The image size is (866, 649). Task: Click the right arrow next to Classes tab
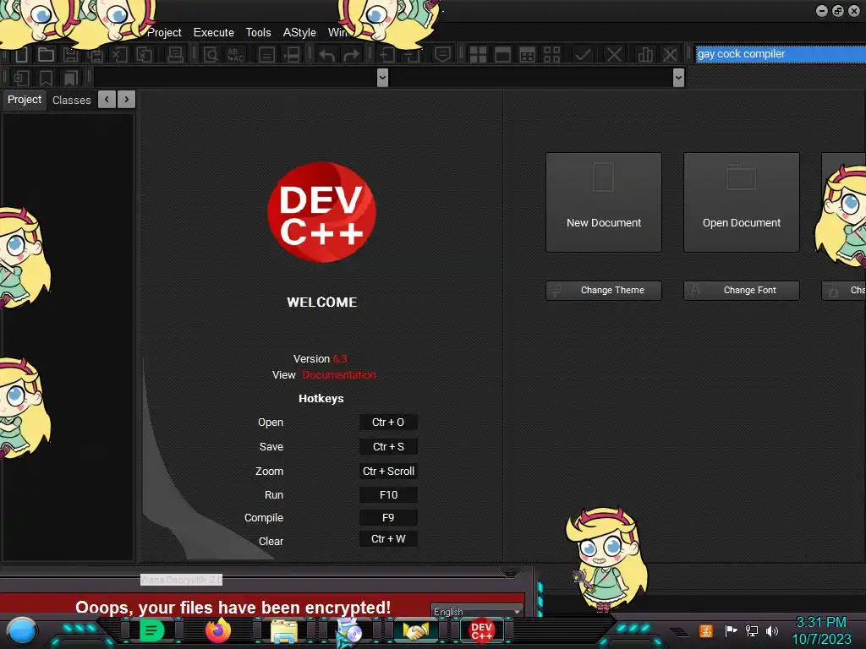[127, 100]
